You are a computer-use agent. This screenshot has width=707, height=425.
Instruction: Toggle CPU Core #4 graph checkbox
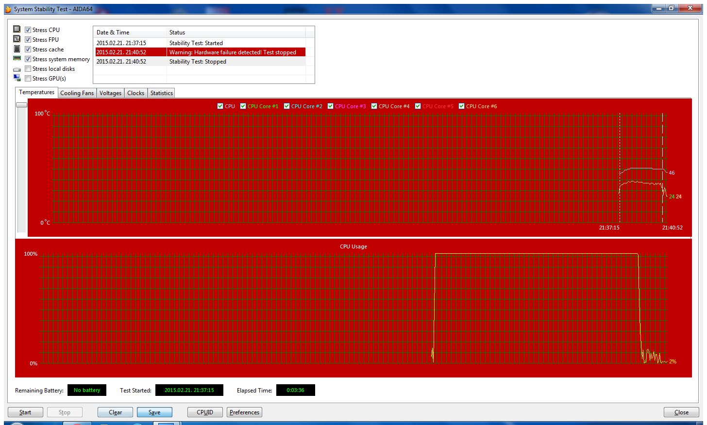click(374, 106)
